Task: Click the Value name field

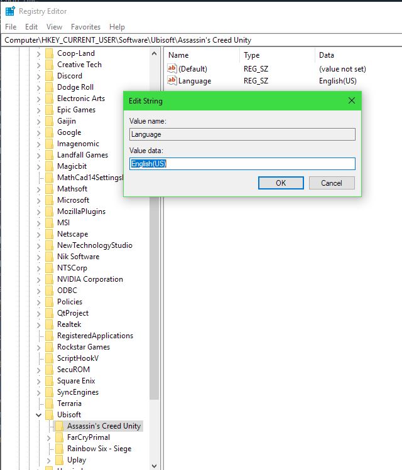Action: (x=242, y=134)
